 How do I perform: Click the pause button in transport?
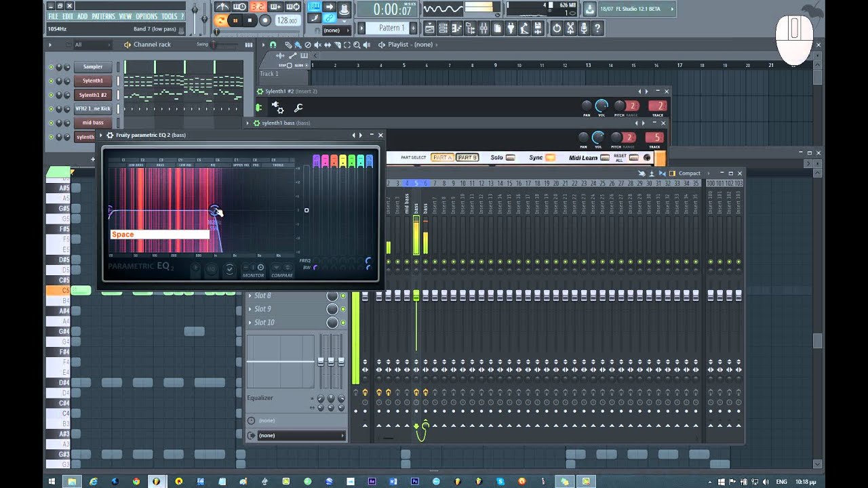click(235, 20)
